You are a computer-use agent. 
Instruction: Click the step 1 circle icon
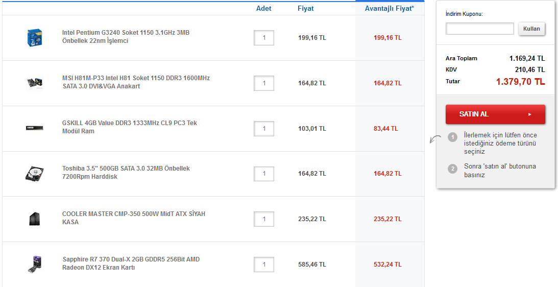tap(452, 137)
